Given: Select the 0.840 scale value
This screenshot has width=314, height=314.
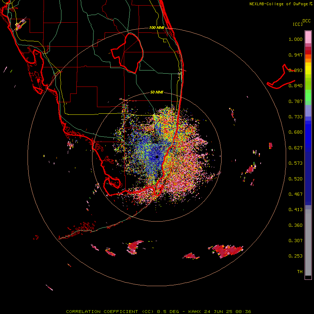Looking at the screenshot, I should [x=296, y=86].
